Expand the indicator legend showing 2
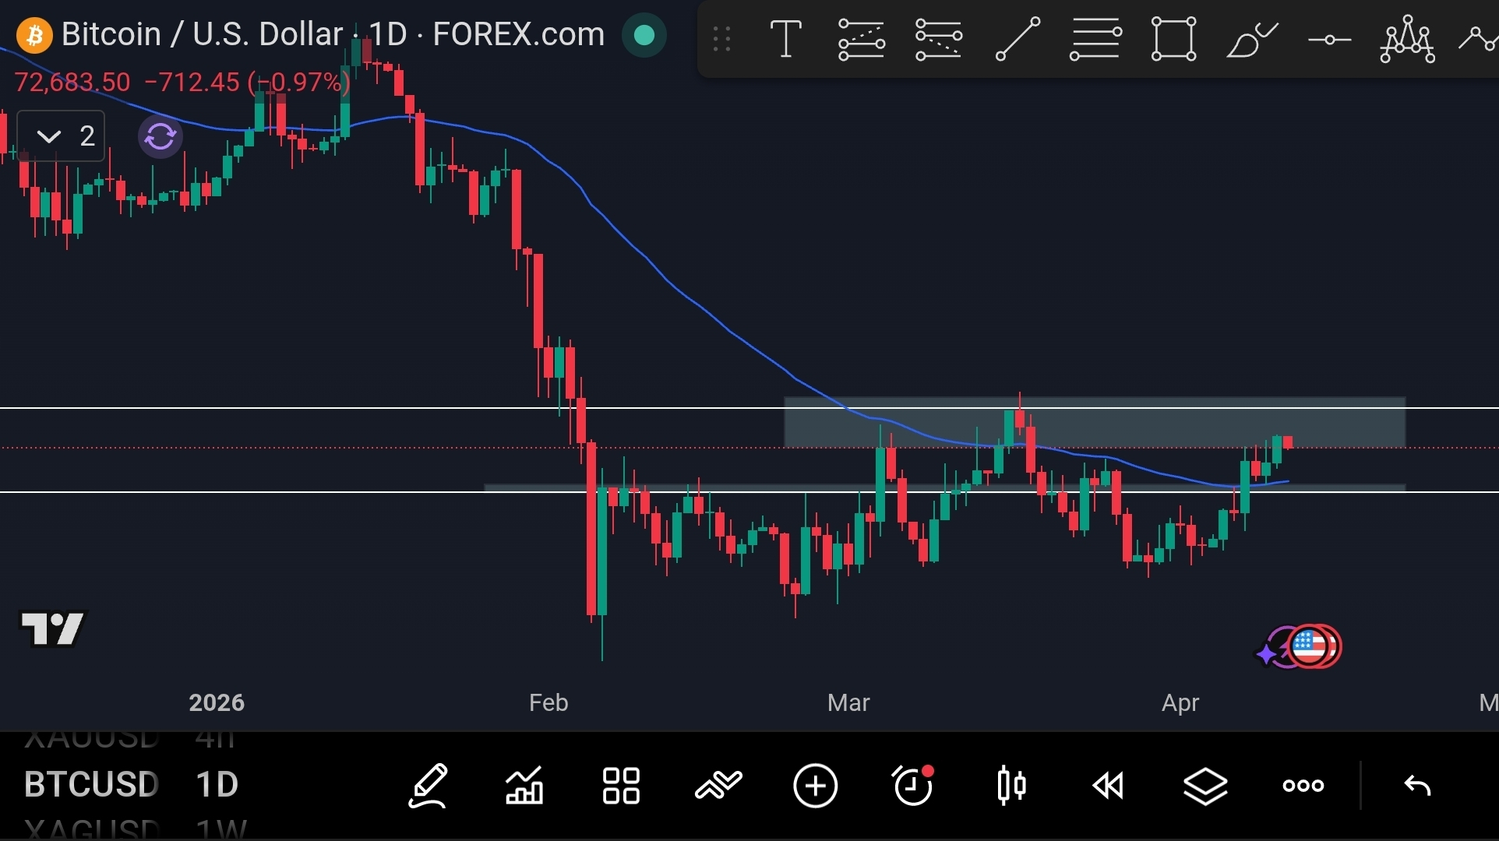 61,136
